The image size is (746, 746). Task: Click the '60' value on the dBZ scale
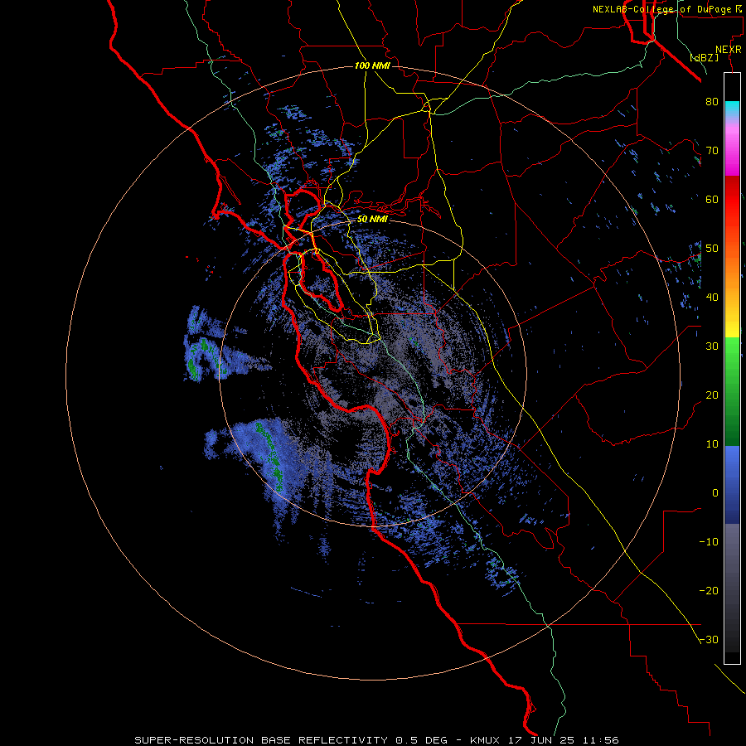point(712,200)
